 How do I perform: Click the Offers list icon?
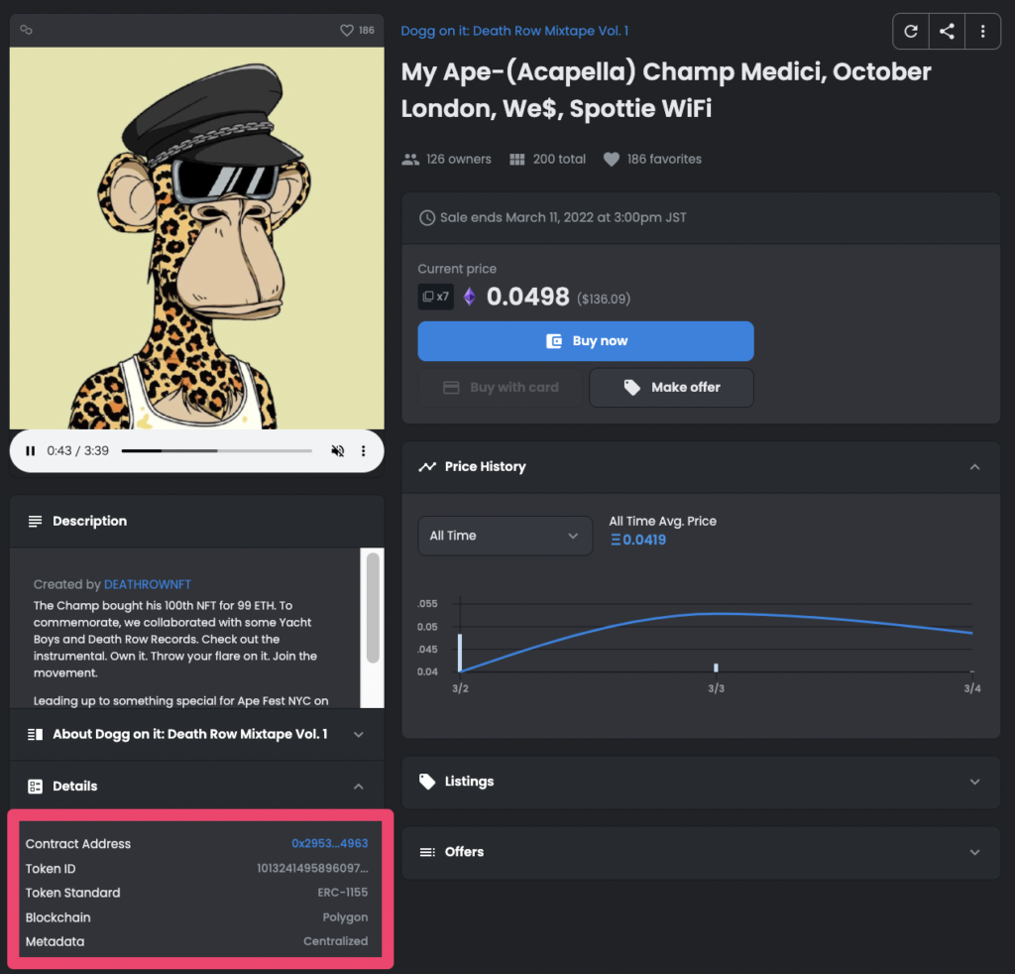tap(427, 852)
